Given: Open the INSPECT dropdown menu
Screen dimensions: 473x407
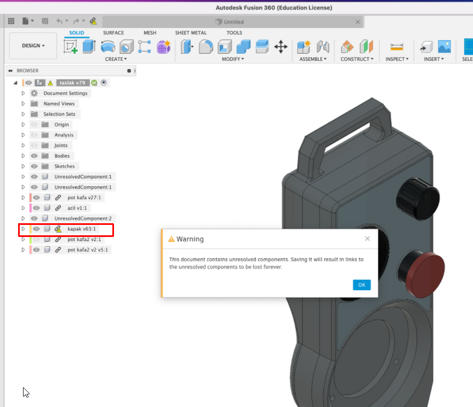Looking at the screenshot, I should coord(397,59).
